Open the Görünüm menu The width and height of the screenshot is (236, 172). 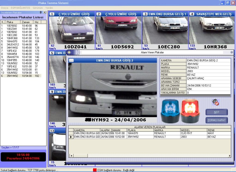coord(38,8)
